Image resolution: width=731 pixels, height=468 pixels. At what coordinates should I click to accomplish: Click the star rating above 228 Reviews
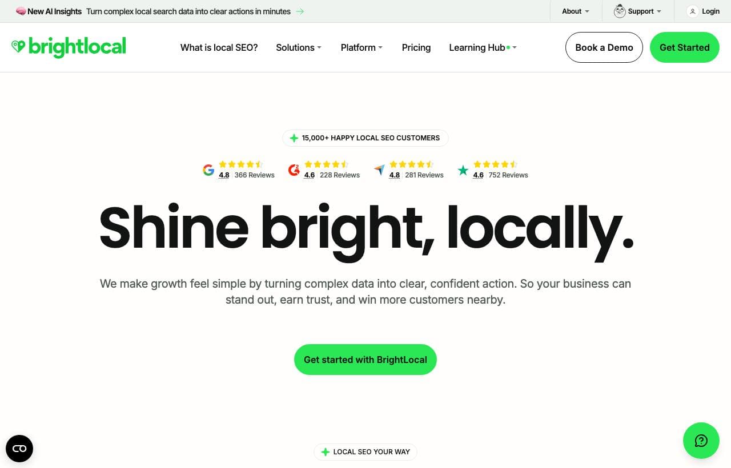(x=326, y=164)
